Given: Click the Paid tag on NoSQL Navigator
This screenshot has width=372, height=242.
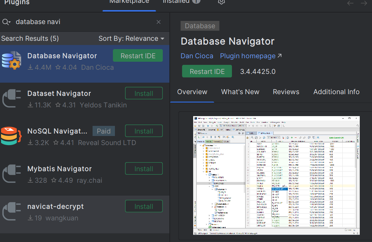Looking at the screenshot, I should 104,131.
